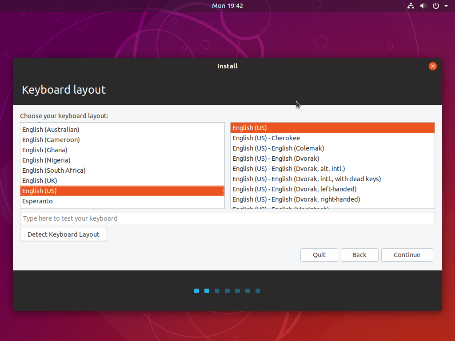Select highlighted English (US) in left list
This screenshot has width=455, height=341.
click(122, 191)
